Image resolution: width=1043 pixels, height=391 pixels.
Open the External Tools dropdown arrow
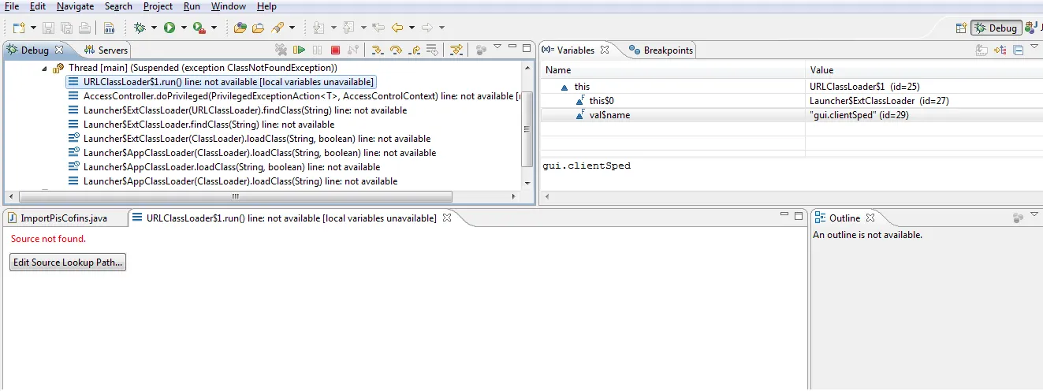214,28
